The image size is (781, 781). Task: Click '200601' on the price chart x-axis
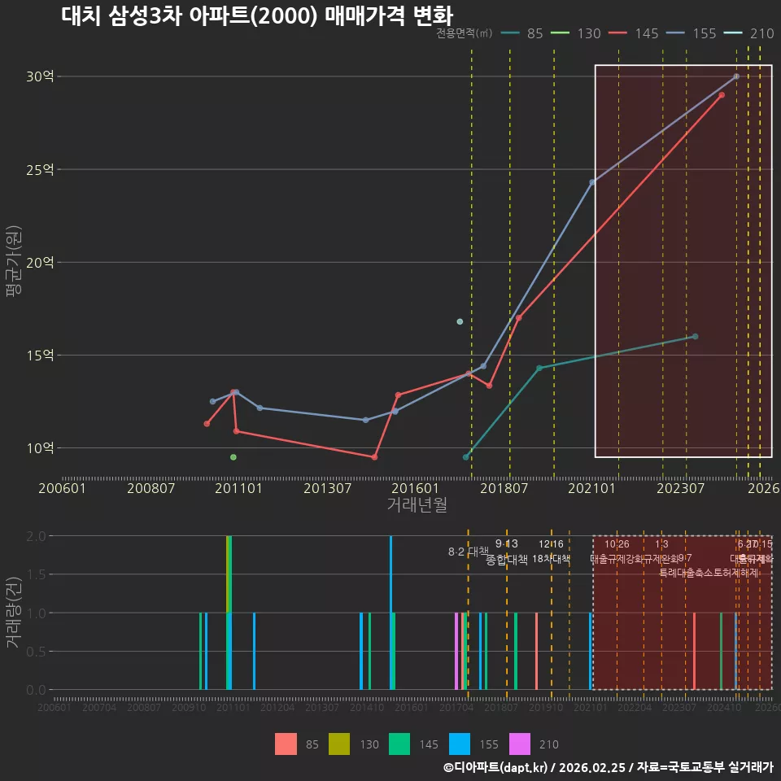click(x=62, y=488)
